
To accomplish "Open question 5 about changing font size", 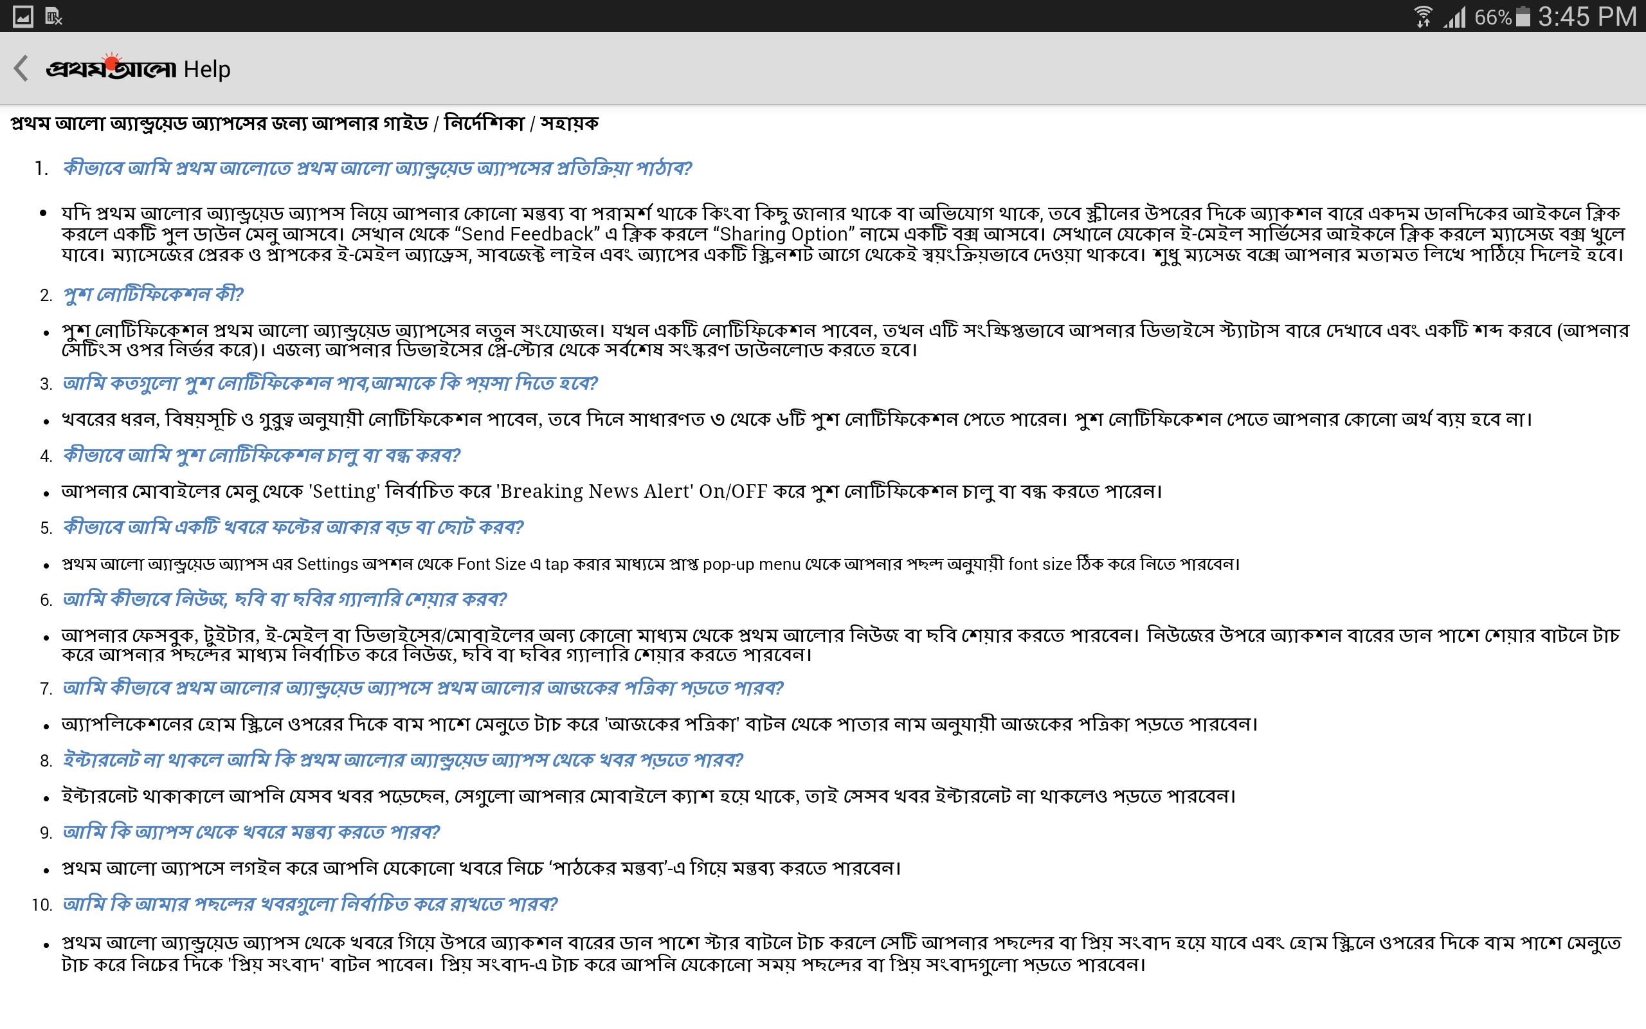I will 293,527.
